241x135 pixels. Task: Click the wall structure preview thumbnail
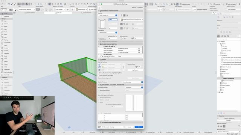pos(134,103)
